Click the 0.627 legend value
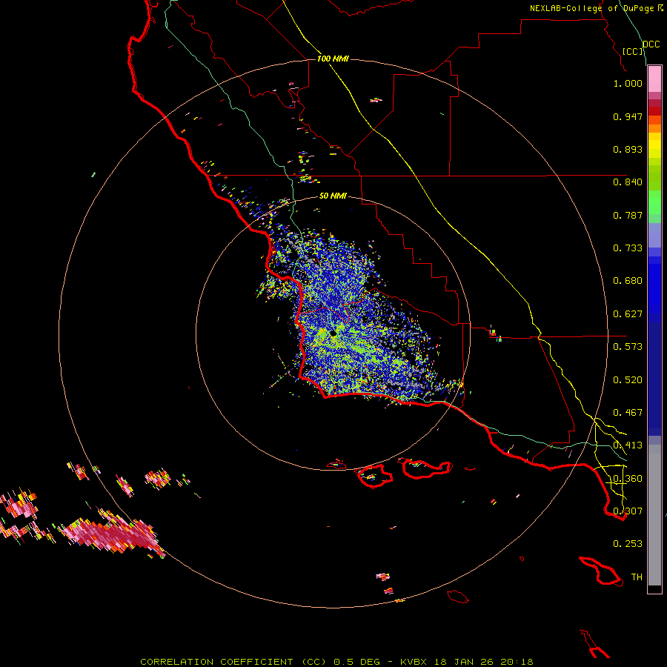Screen dimensions: 667x667 [628, 314]
